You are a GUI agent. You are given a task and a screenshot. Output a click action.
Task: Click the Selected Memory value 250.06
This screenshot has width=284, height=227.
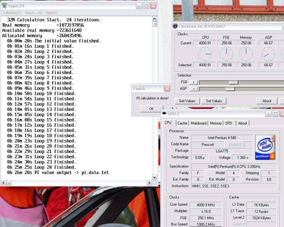[x=246, y=65]
